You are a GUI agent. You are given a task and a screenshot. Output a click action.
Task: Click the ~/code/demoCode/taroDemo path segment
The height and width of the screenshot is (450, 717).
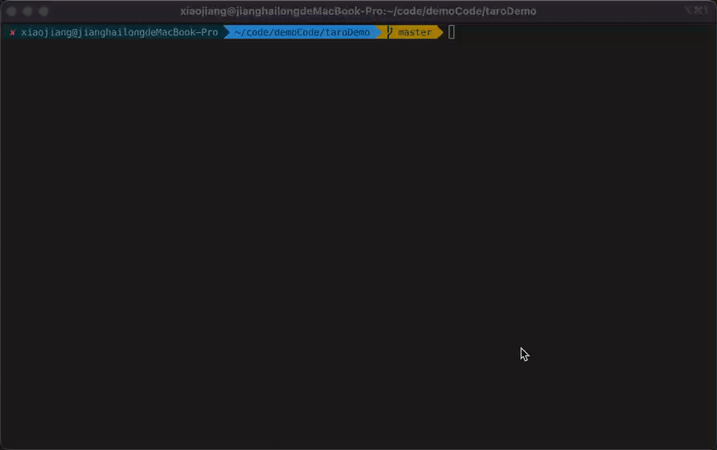301,32
